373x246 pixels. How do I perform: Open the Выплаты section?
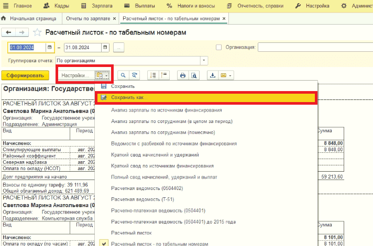pyautogui.click(x=139, y=6)
